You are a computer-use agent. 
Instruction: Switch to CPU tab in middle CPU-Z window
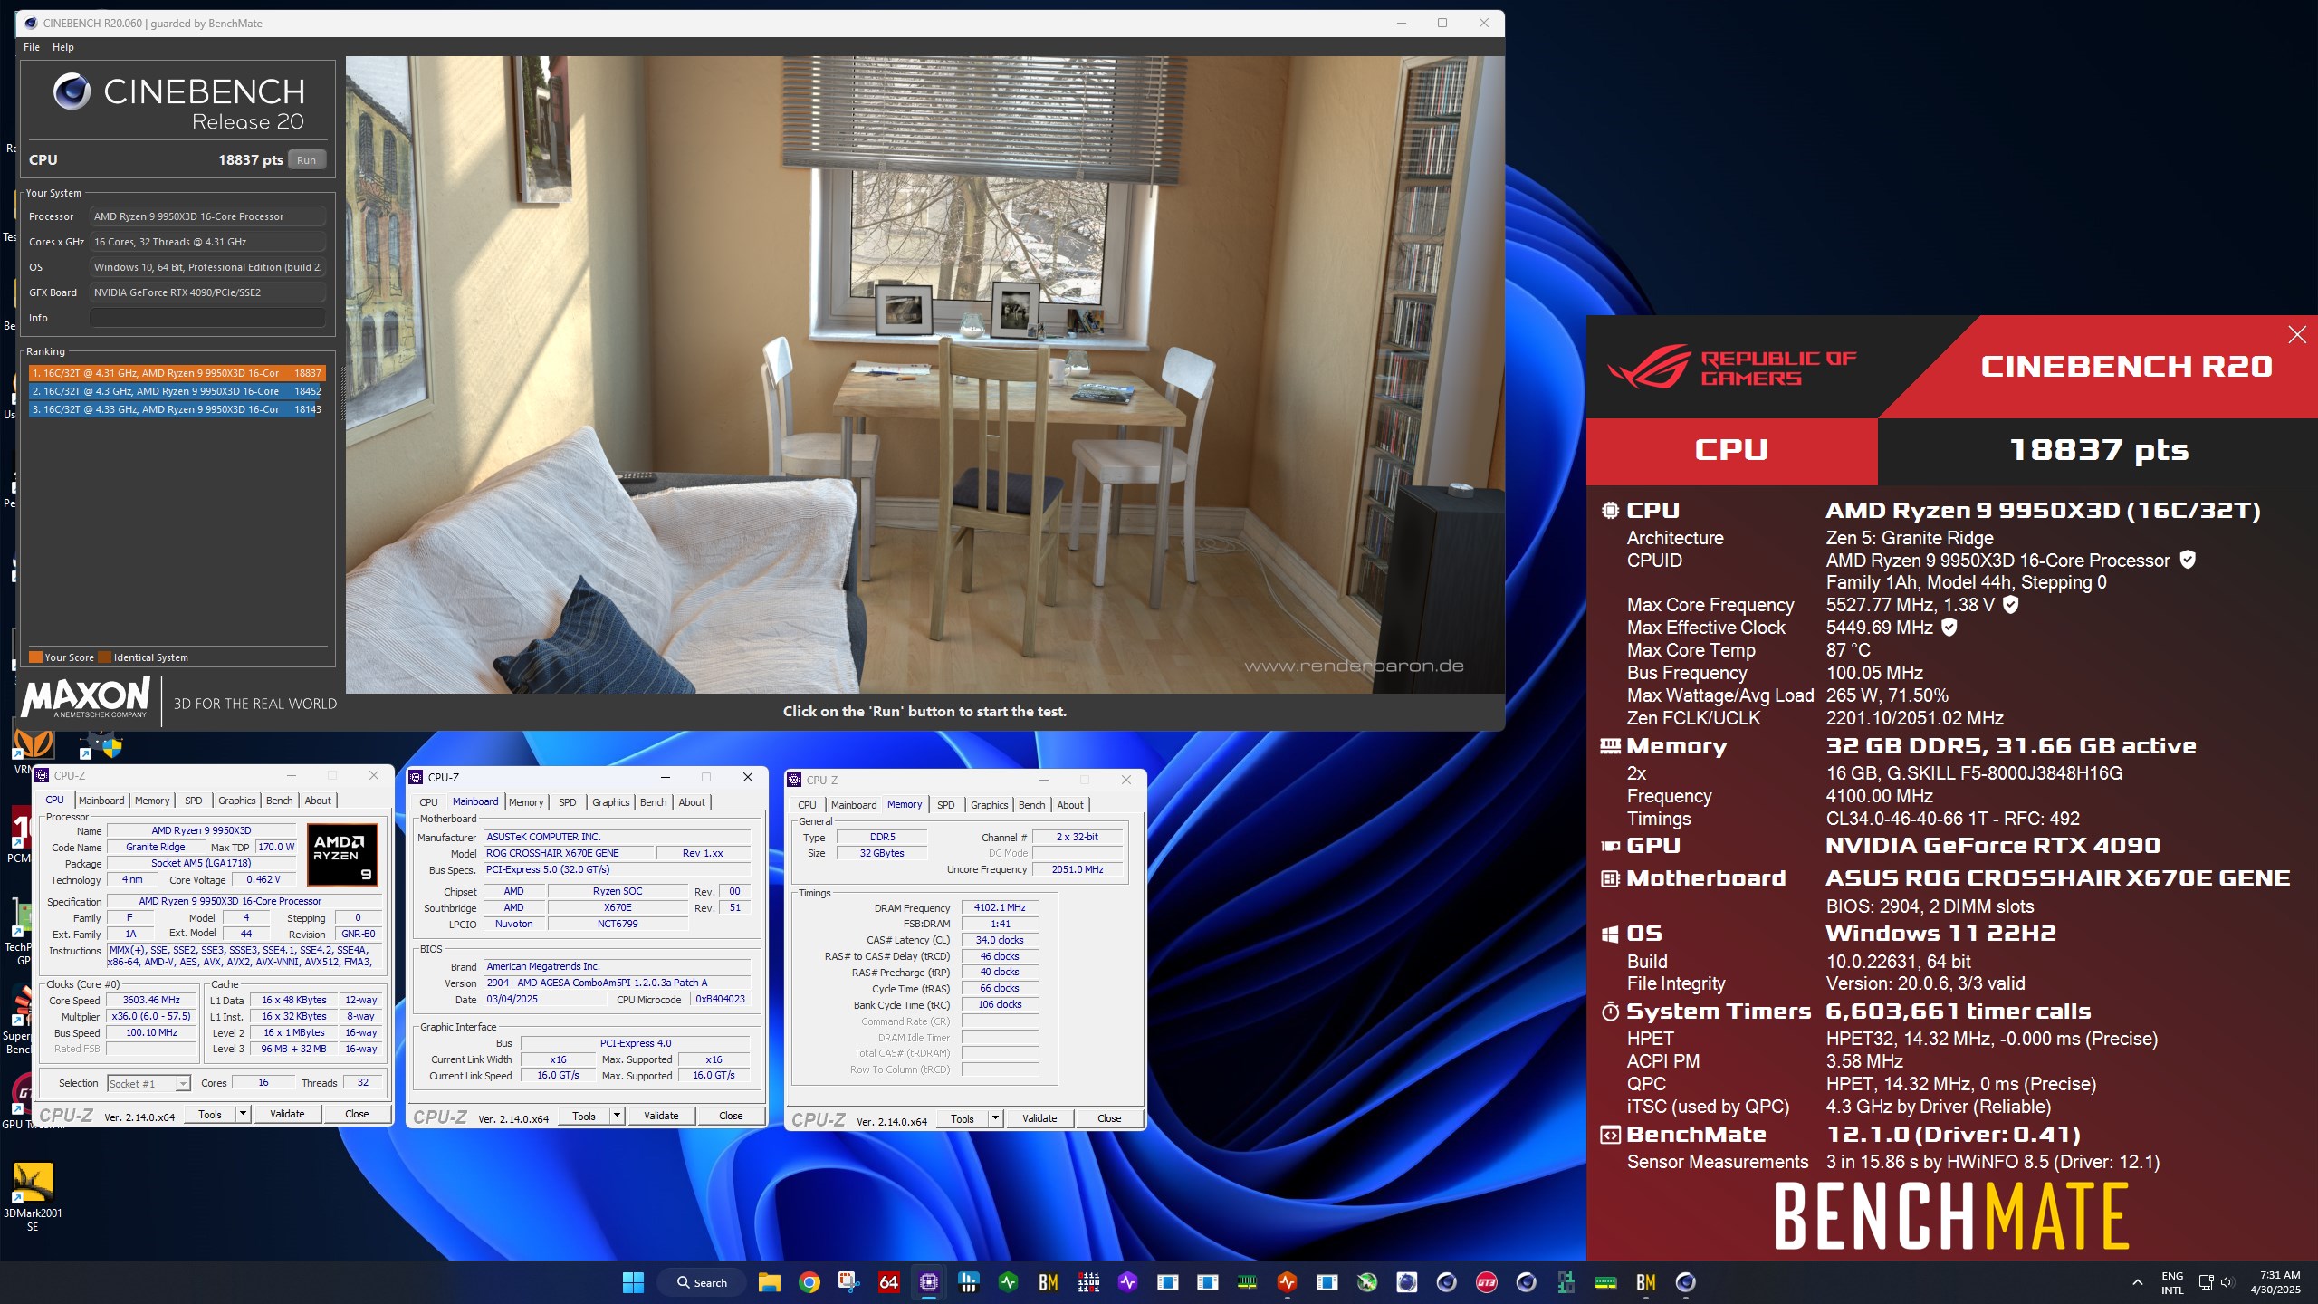pos(428,802)
